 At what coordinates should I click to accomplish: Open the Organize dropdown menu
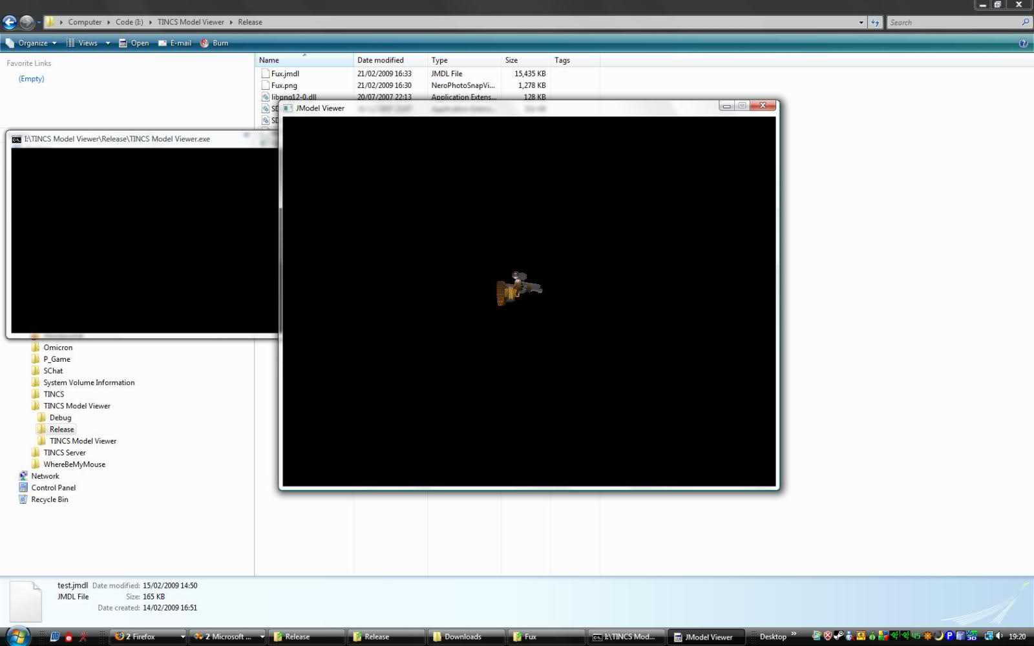[x=32, y=43]
